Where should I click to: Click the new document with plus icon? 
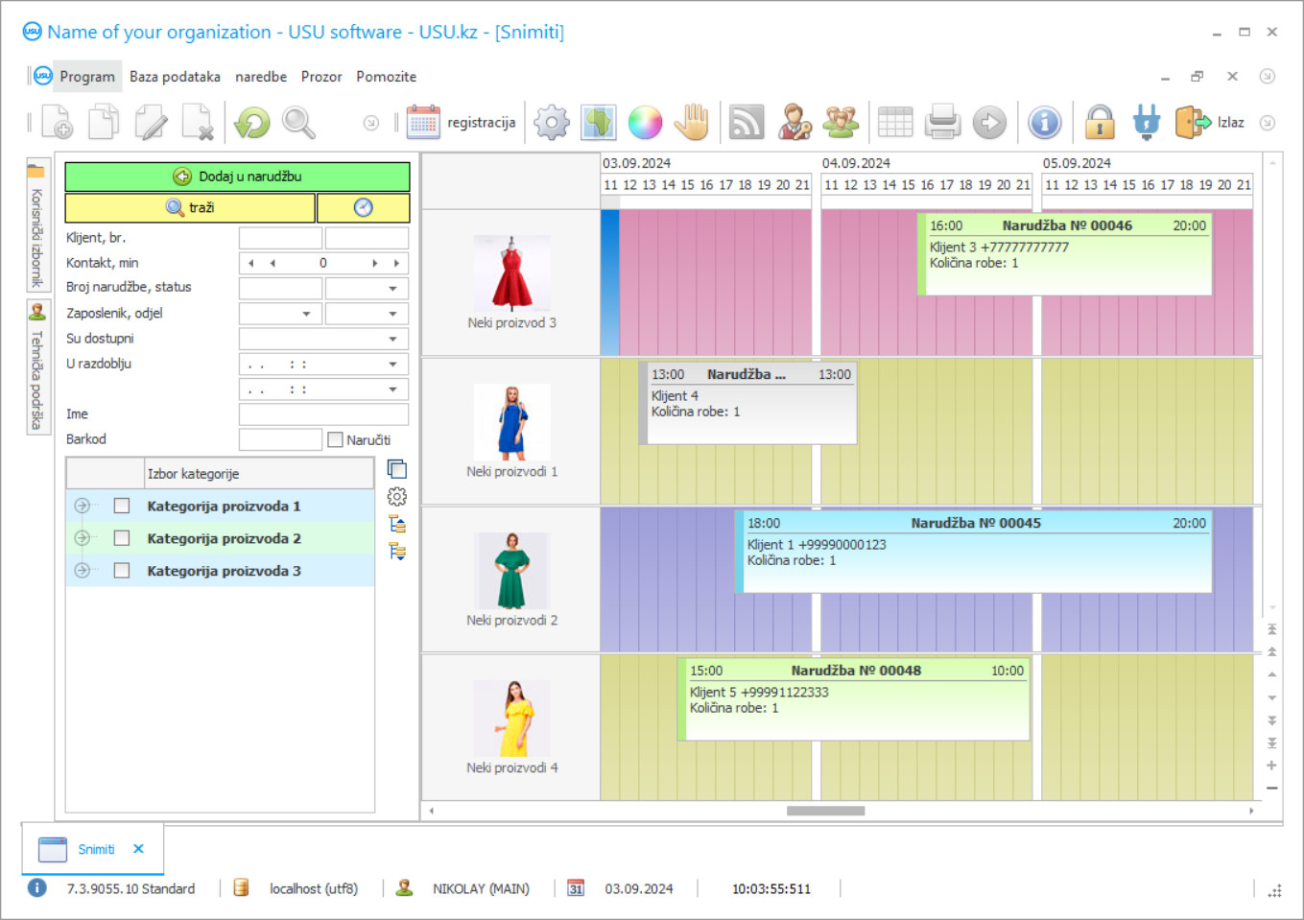(57, 122)
